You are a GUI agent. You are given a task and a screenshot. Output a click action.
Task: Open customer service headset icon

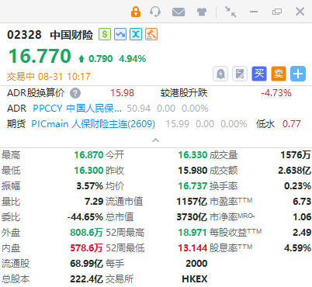[x=155, y=12]
